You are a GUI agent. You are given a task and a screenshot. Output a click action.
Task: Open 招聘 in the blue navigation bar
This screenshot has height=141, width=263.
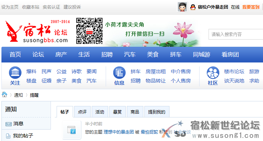click(x=107, y=55)
